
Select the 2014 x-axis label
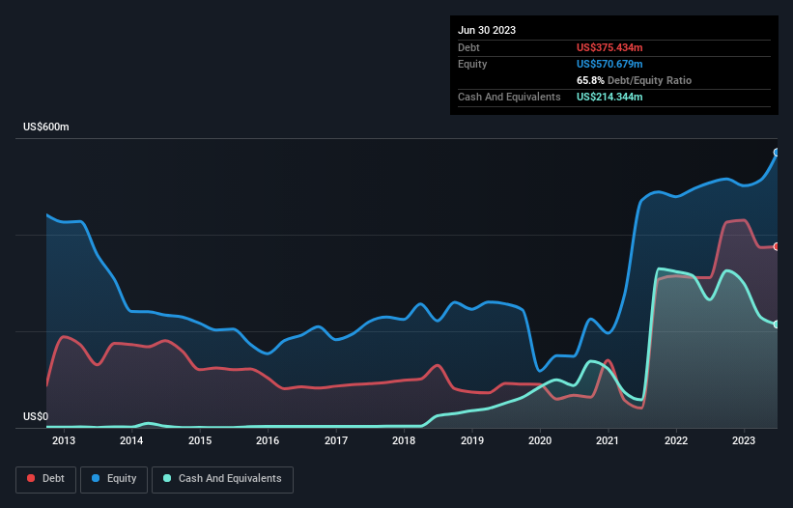coord(131,440)
